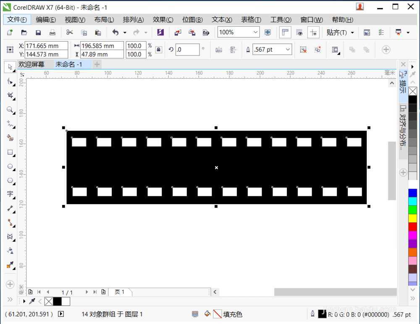Enable the Snap To option on toolbar

tap(313, 32)
